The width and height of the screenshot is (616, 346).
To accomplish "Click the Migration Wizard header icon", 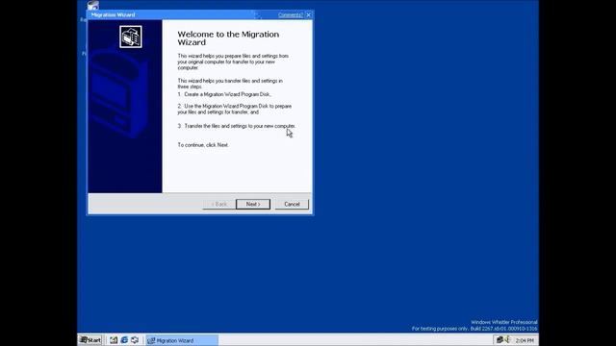I will click(x=131, y=37).
